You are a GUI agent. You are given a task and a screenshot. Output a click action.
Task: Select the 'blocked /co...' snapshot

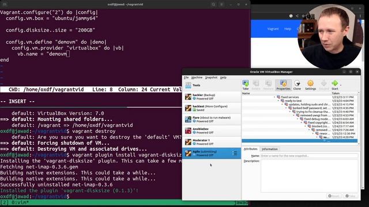(x=321, y=126)
